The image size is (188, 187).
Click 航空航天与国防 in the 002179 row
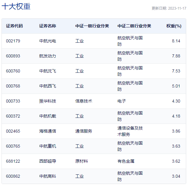(130, 41)
